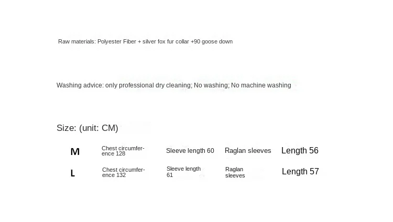Click the words Polyester Fiber
Viewport: 393px width, 222px height.
117,41
